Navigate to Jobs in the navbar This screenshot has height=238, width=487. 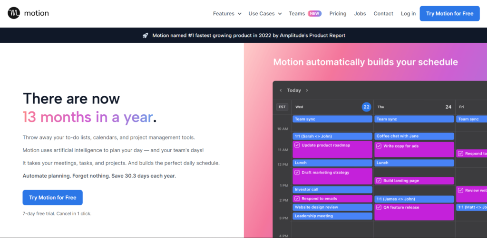(x=360, y=14)
